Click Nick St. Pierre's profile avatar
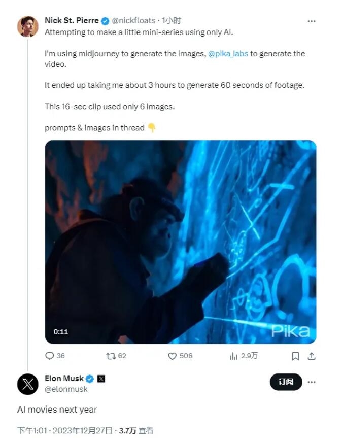 click(x=28, y=26)
